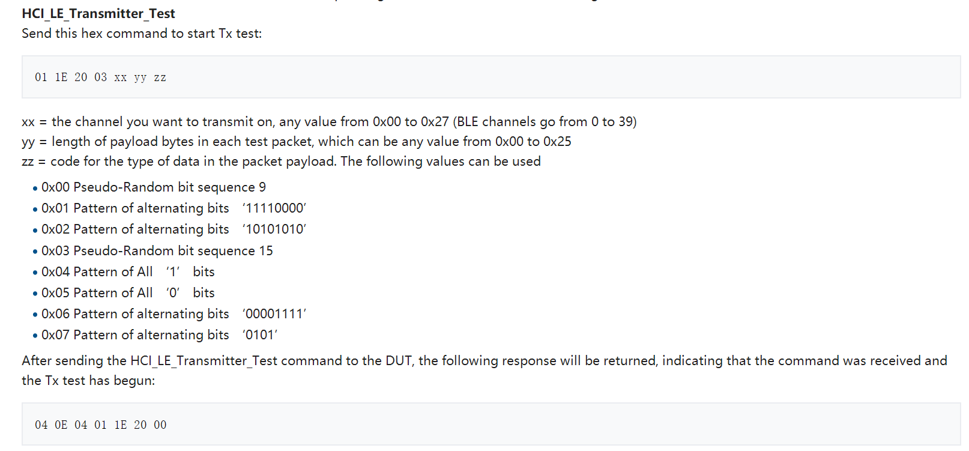Select the 0x01 alternating bits '11110000' item

(174, 208)
